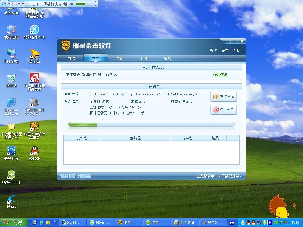Click the taskbar clock 15:29
The height and width of the screenshot is (227, 303).
coord(294,223)
